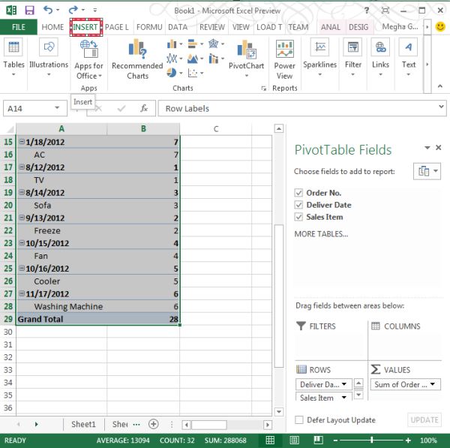This screenshot has height=448, width=450.
Task: Uncheck the Sales Item field
Action: (x=298, y=217)
